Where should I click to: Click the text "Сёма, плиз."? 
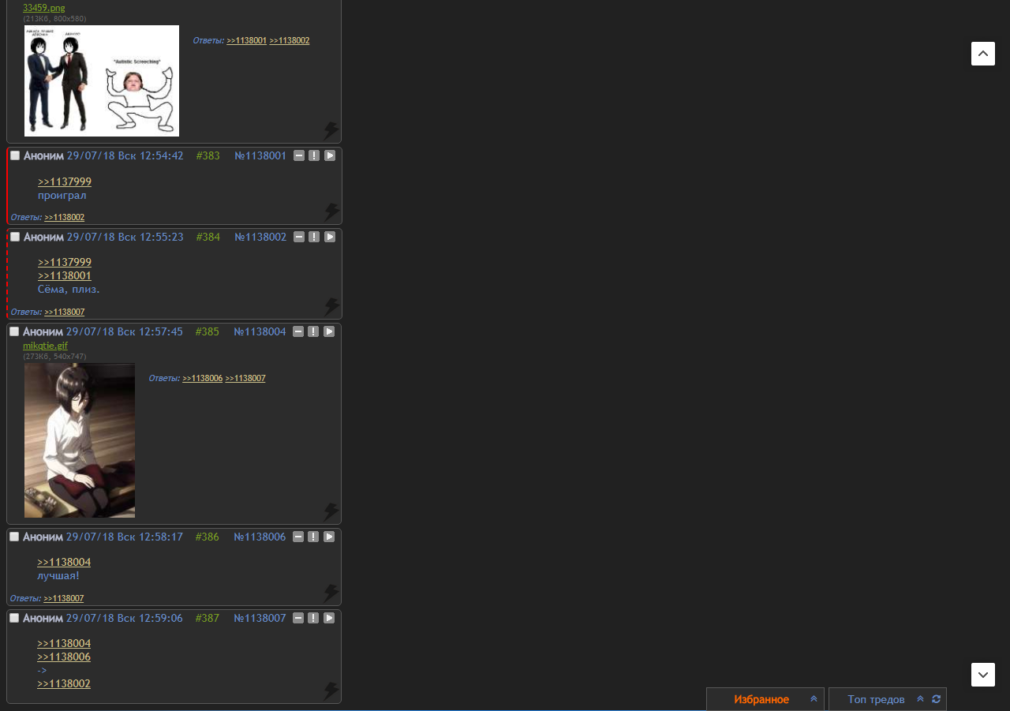click(69, 290)
